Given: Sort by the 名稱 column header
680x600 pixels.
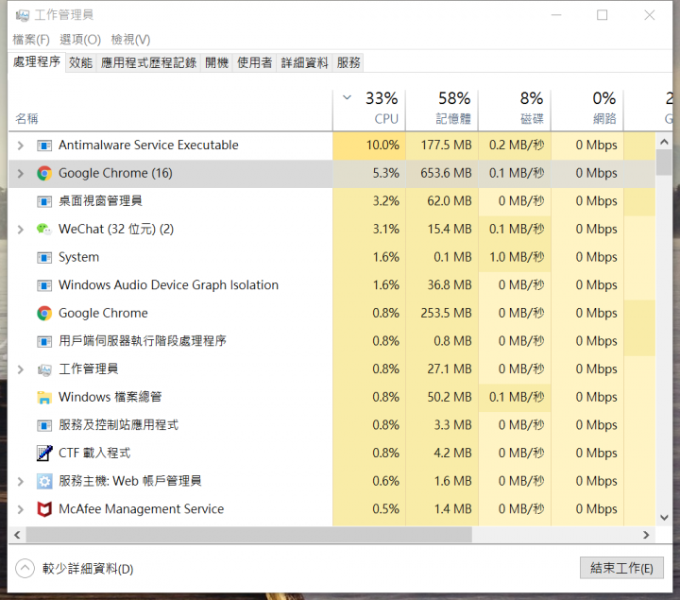Looking at the screenshot, I should point(170,111).
